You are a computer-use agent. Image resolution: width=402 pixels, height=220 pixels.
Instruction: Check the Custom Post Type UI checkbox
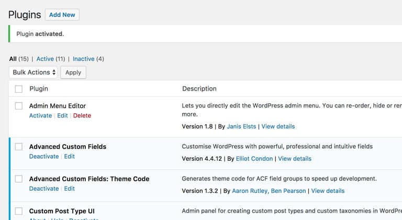point(18,211)
